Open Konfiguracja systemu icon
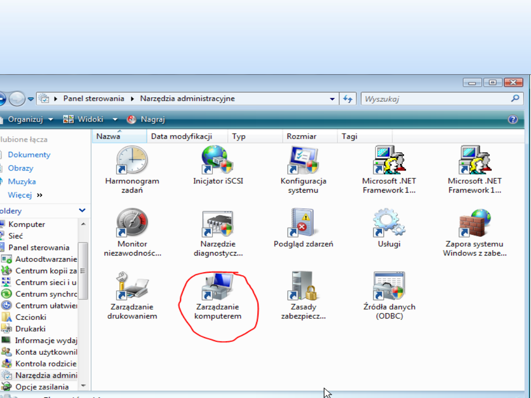 303,160
